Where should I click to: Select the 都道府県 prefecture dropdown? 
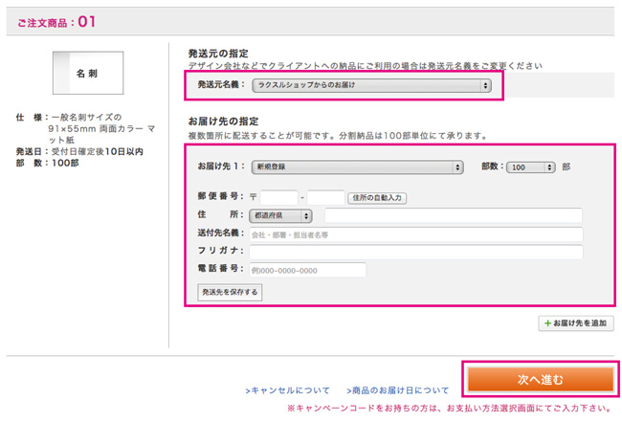(280, 216)
